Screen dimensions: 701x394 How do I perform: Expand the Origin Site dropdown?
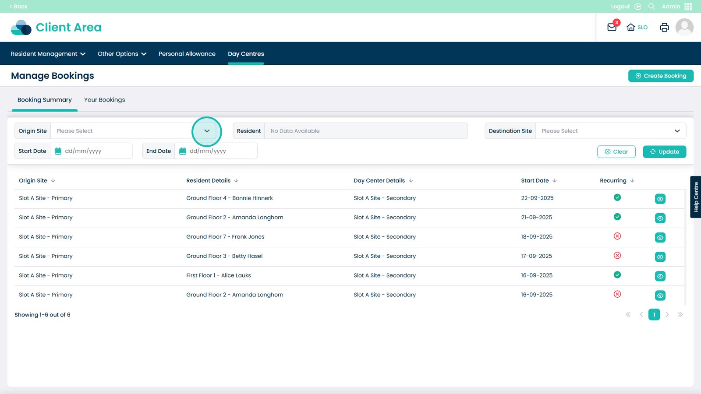(x=207, y=131)
